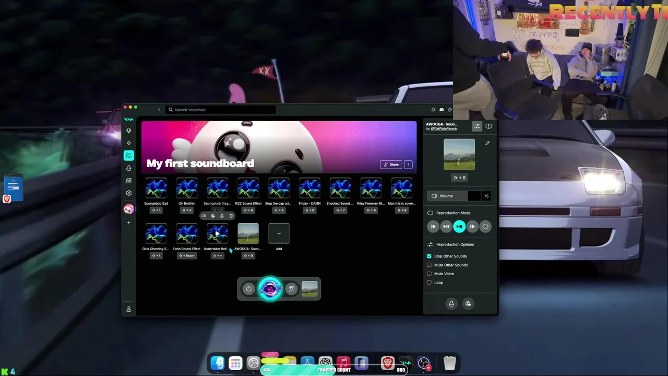
Task: Select first reproduction mode play button
Action: click(433, 227)
